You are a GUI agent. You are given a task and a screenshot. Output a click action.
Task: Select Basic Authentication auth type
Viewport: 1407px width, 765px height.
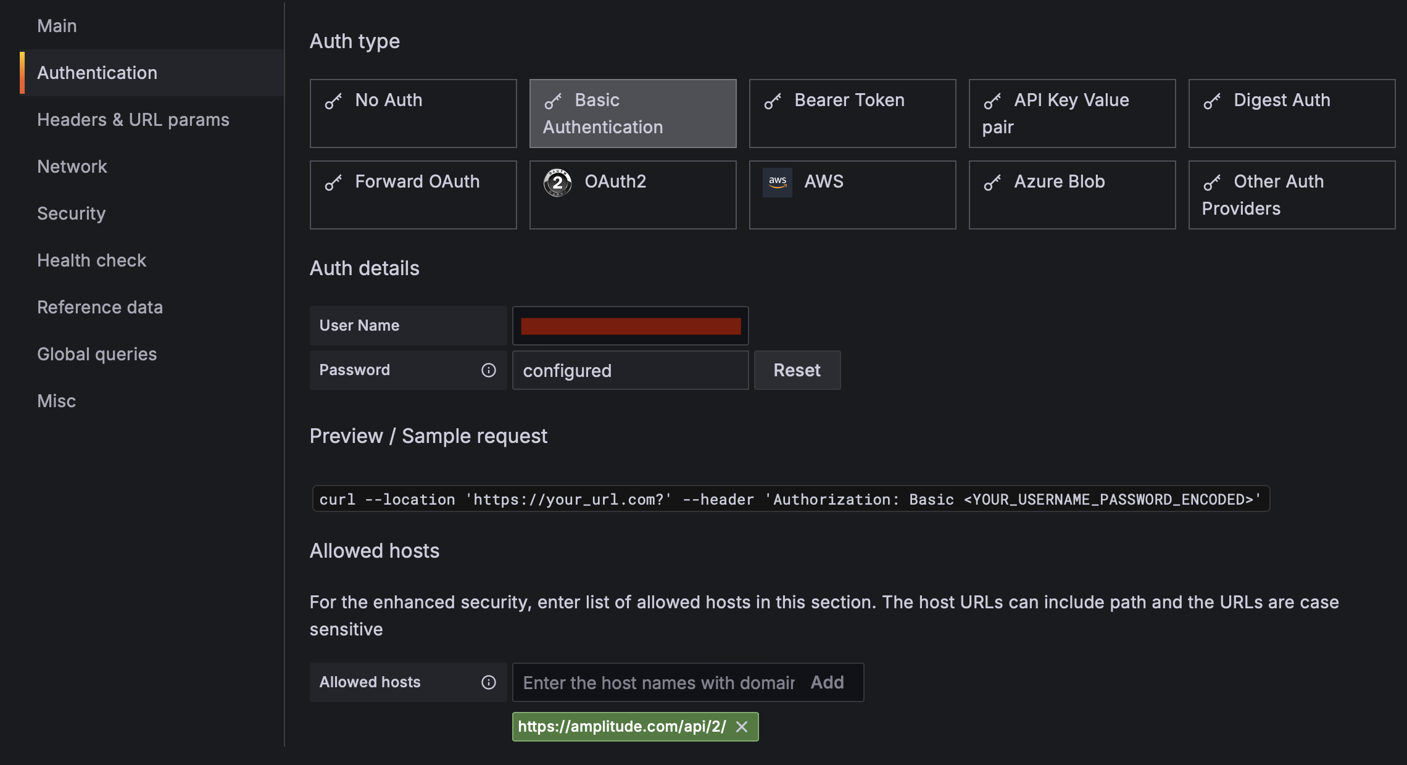tap(633, 114)
